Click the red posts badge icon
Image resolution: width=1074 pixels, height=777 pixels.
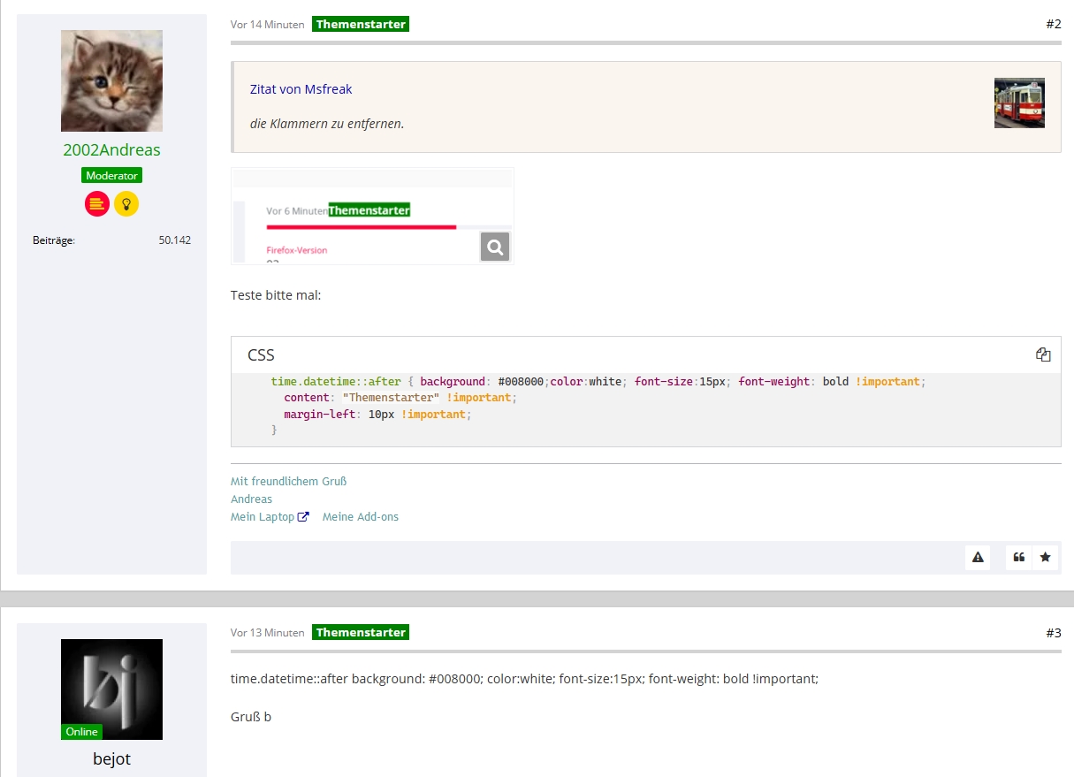[97, 203]
